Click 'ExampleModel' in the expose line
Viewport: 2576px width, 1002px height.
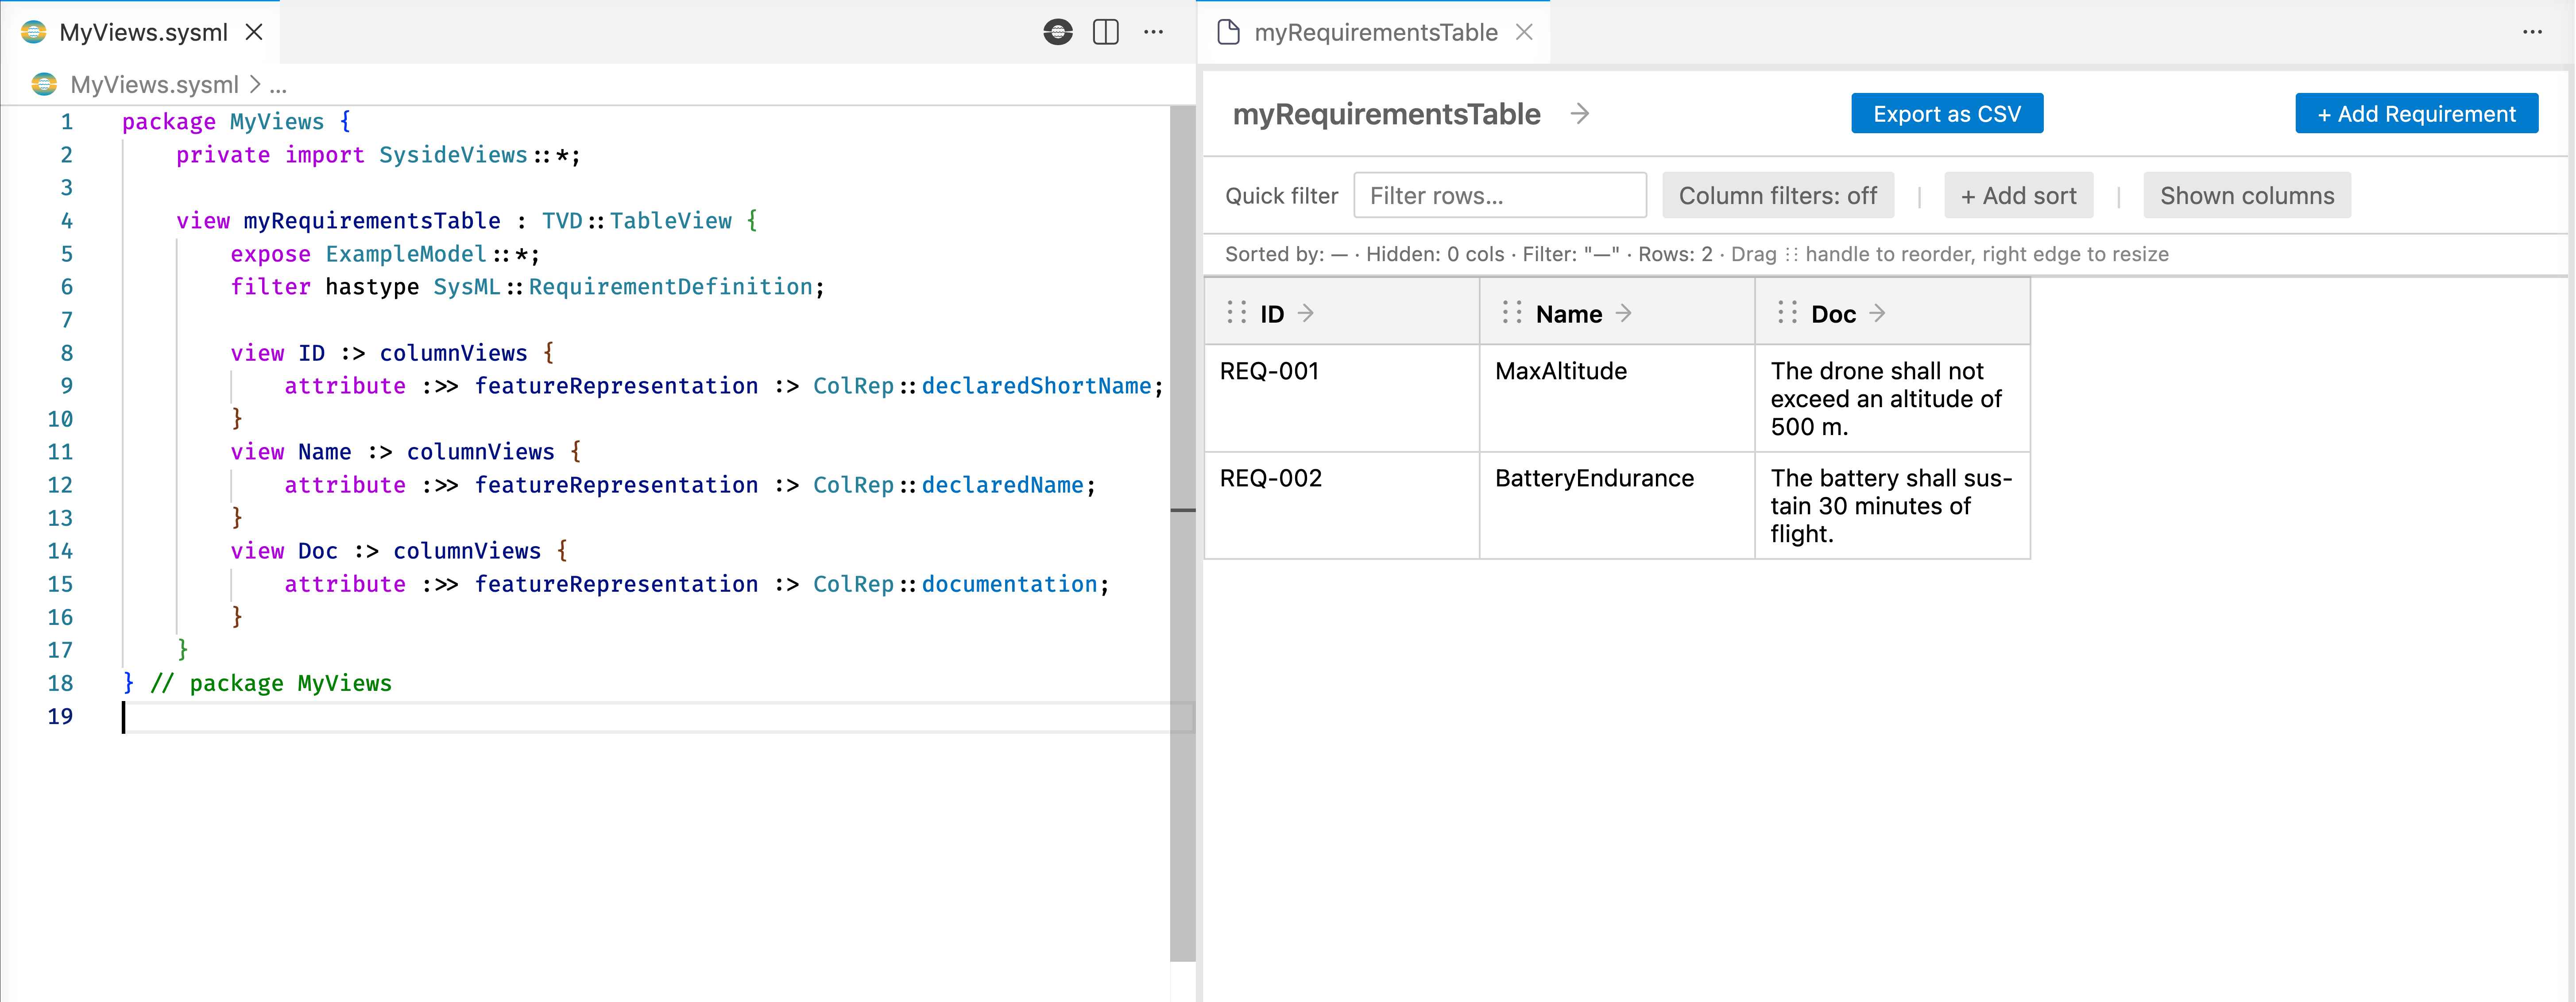tap(405, 254)
